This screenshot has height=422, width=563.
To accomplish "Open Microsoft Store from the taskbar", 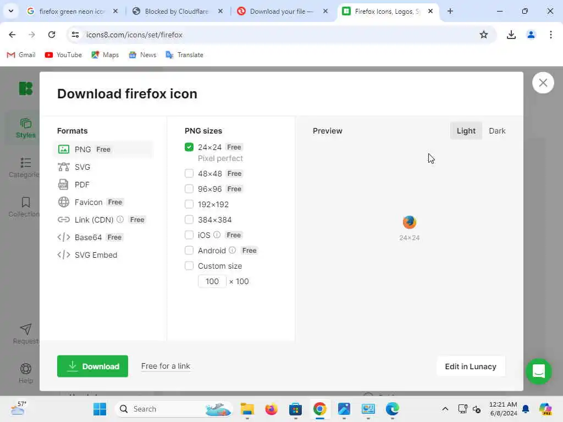I will click(x=295, y=409).
